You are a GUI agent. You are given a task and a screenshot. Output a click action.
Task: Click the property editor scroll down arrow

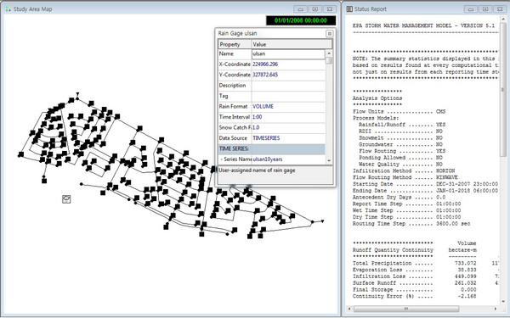329,160
